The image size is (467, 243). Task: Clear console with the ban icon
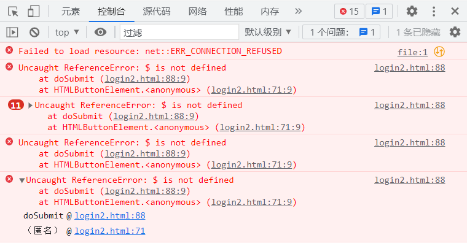pyautogui.click(x=34, y=32)
